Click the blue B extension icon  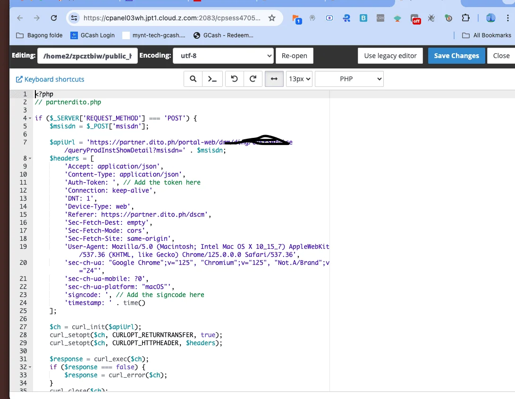[363, 18]
